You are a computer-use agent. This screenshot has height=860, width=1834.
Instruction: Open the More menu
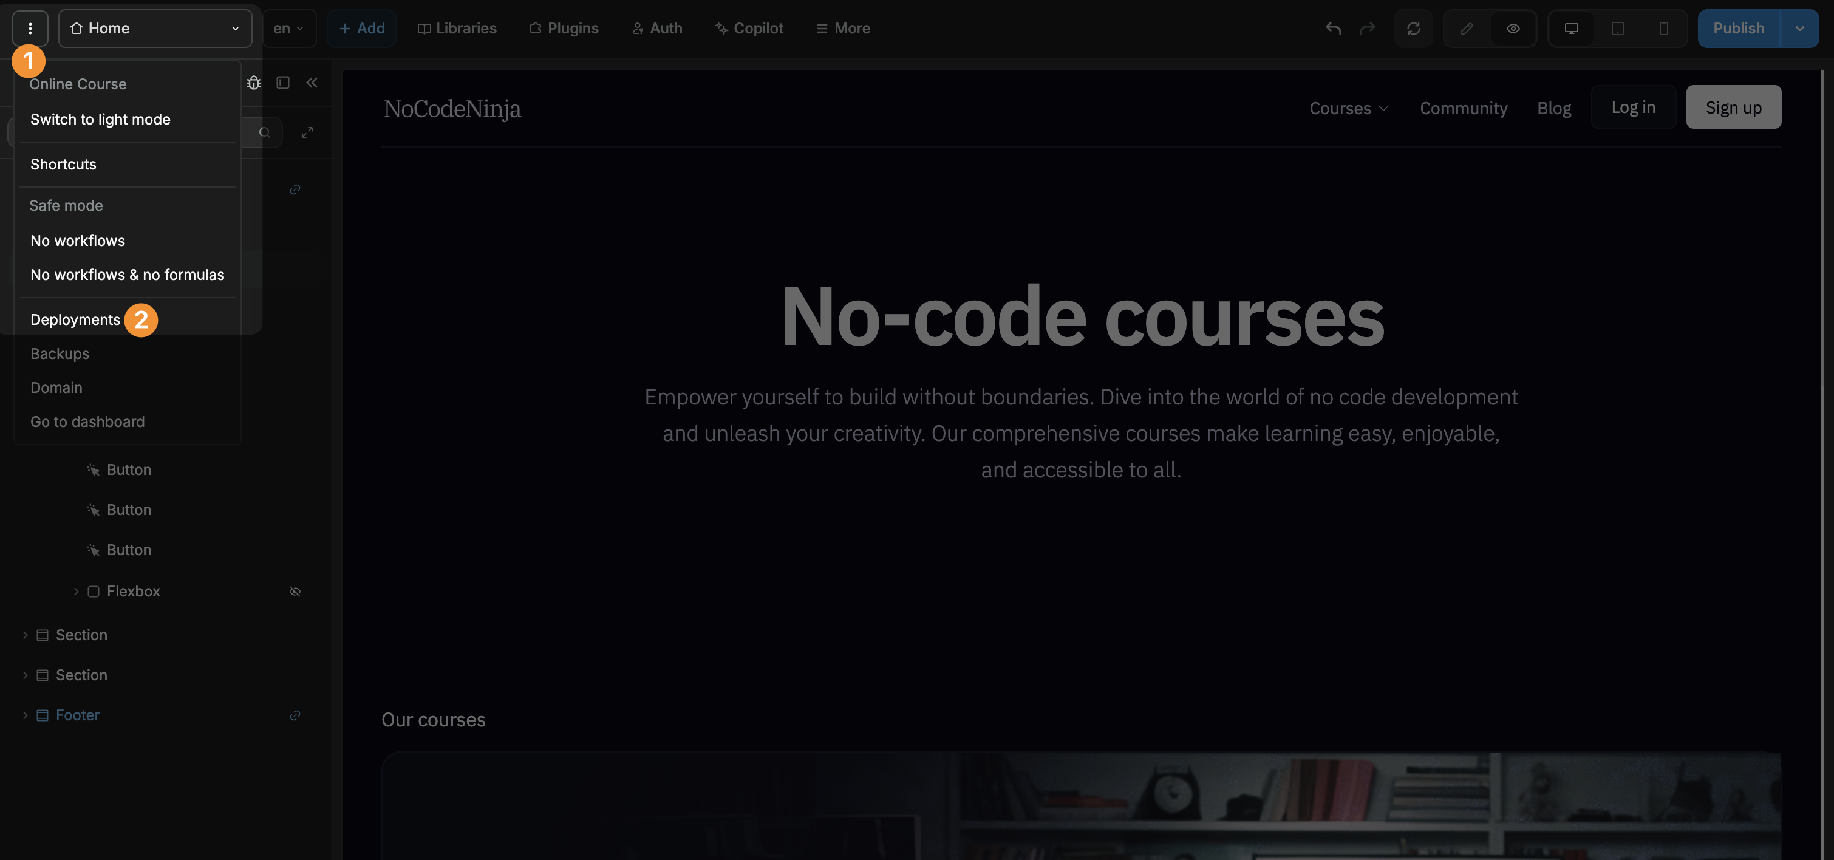pos(843,29)
